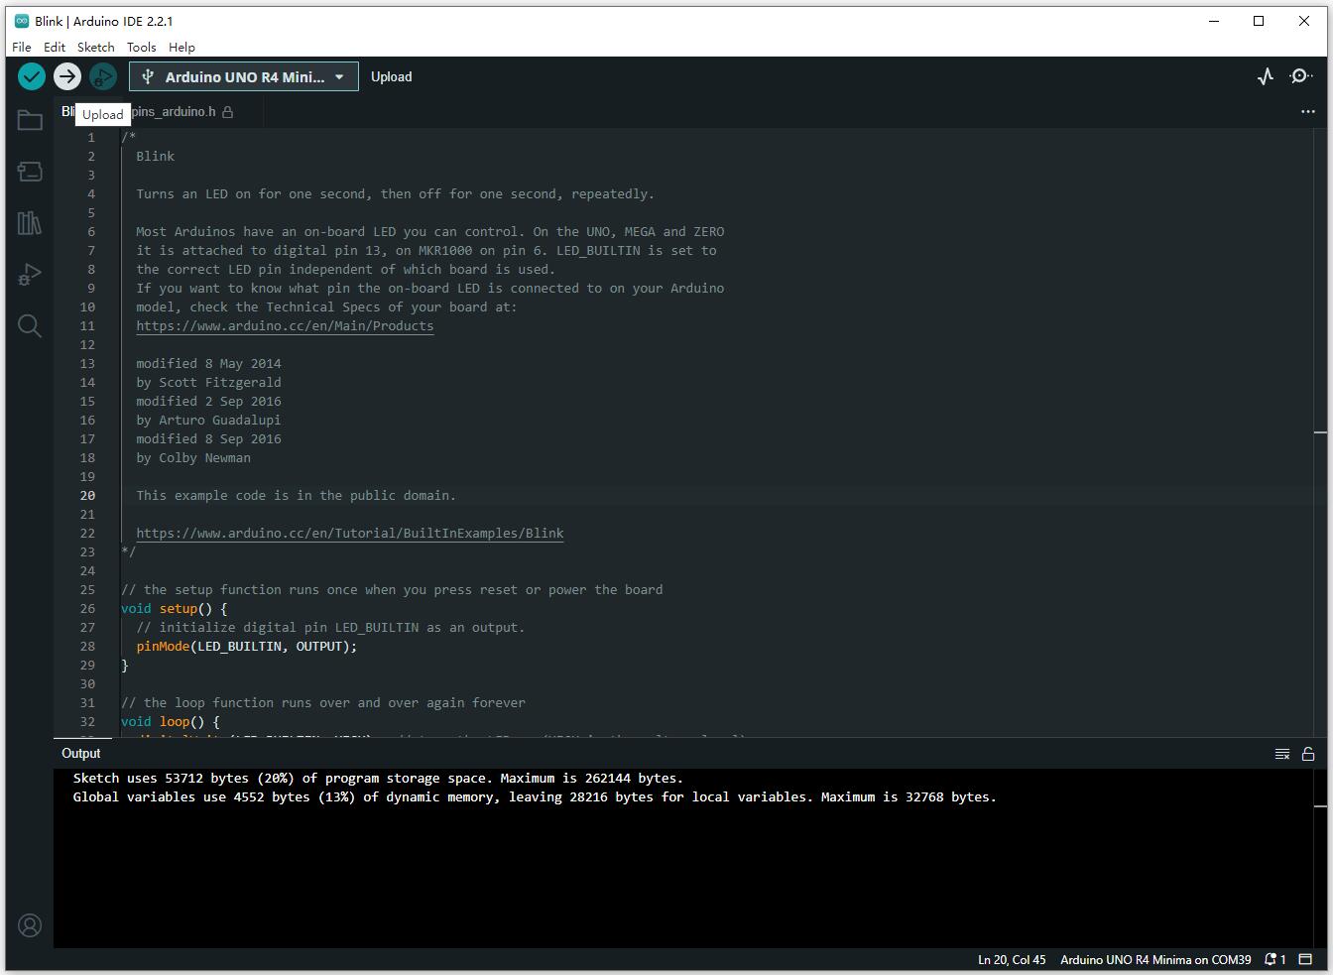Open the Debug sidebar panel
1333x975 pixels.
coord(30,275)
